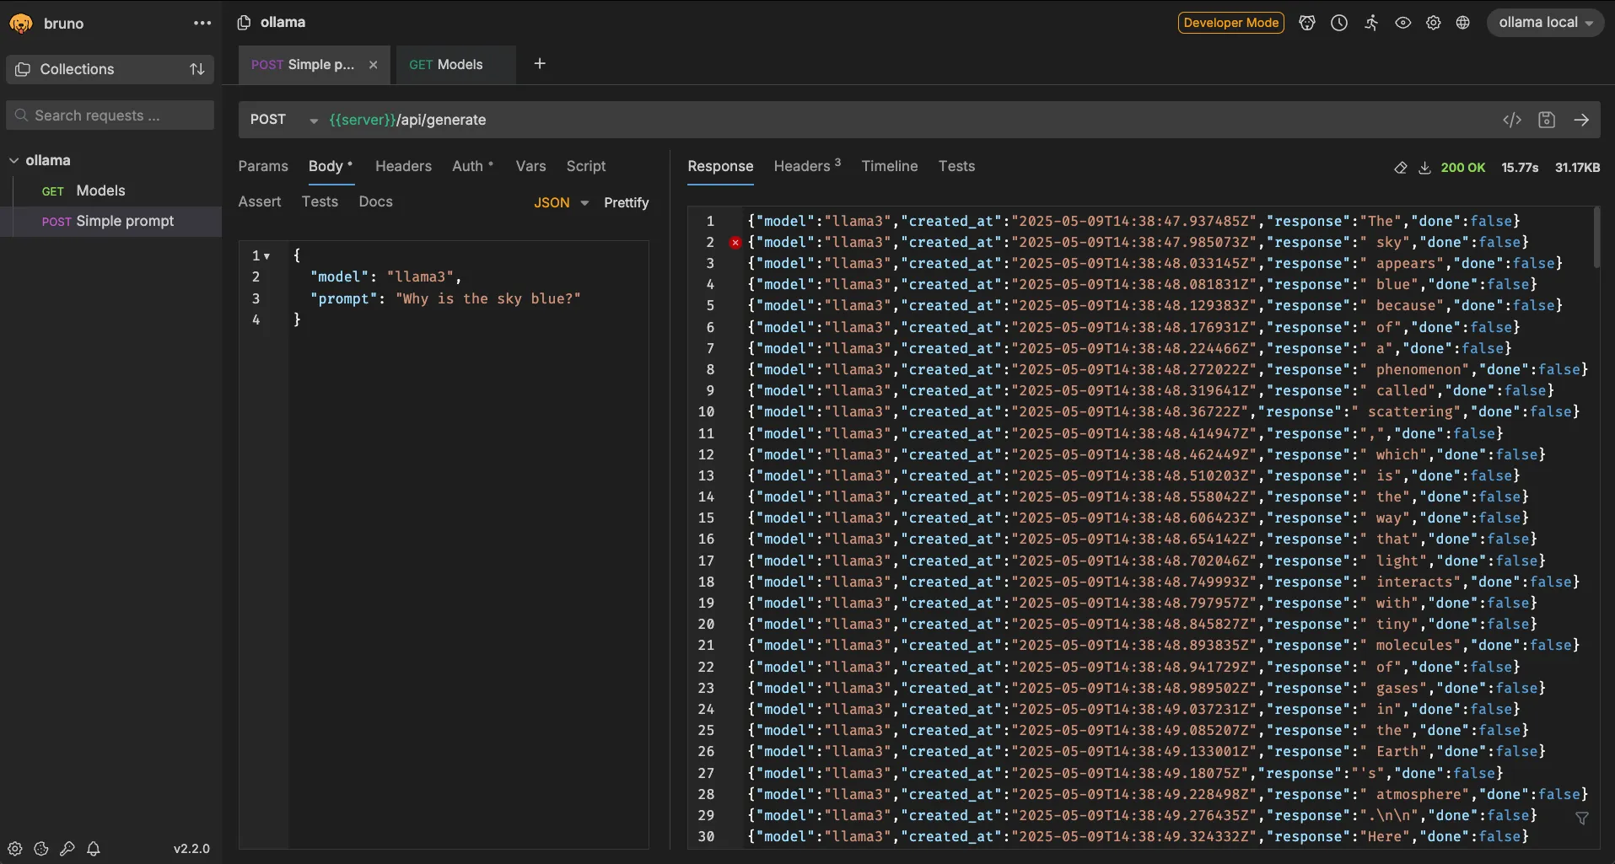Open the Params tab
The height and width of the screenshot is (864, 1615).
click(263, 166)
